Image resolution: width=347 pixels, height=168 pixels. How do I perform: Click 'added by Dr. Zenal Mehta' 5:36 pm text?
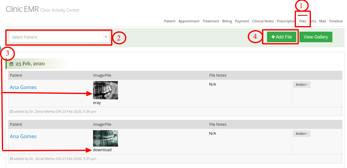[x=55, y=112]
